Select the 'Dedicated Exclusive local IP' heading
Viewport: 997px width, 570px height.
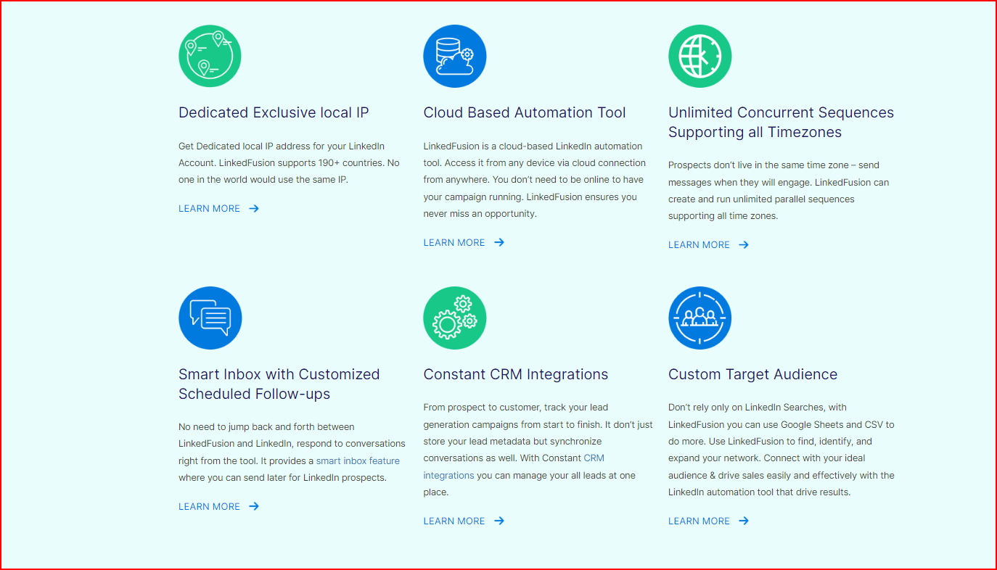click(274, 112)
